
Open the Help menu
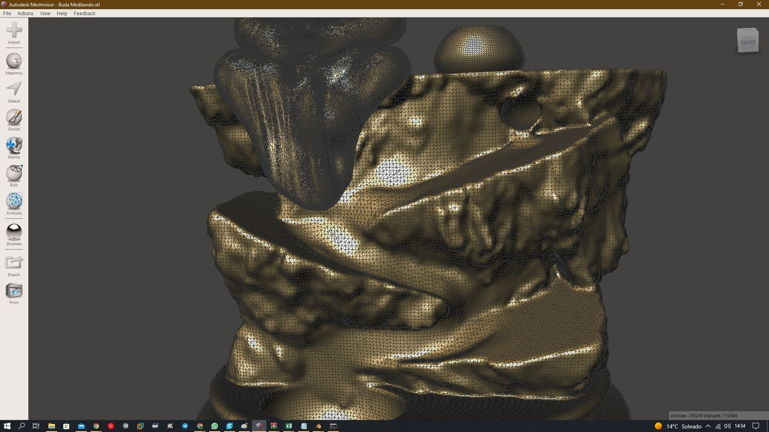[62, 13]
